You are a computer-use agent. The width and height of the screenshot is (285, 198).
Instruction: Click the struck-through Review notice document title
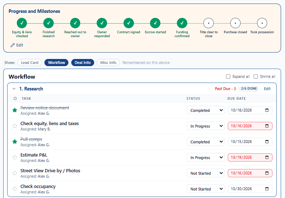(44, 108)
